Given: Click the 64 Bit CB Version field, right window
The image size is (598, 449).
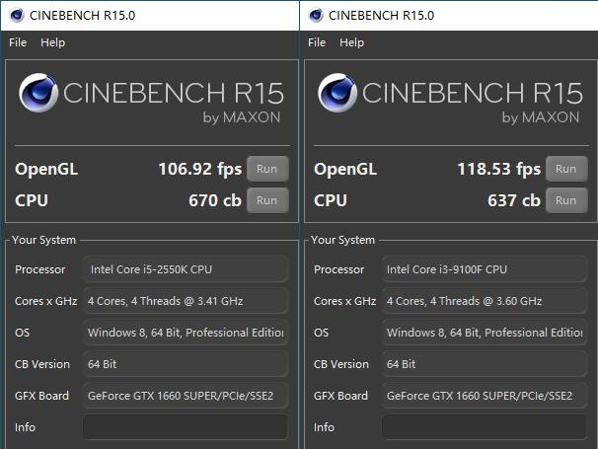Looking at the screenshot, I should coord(485,364).
